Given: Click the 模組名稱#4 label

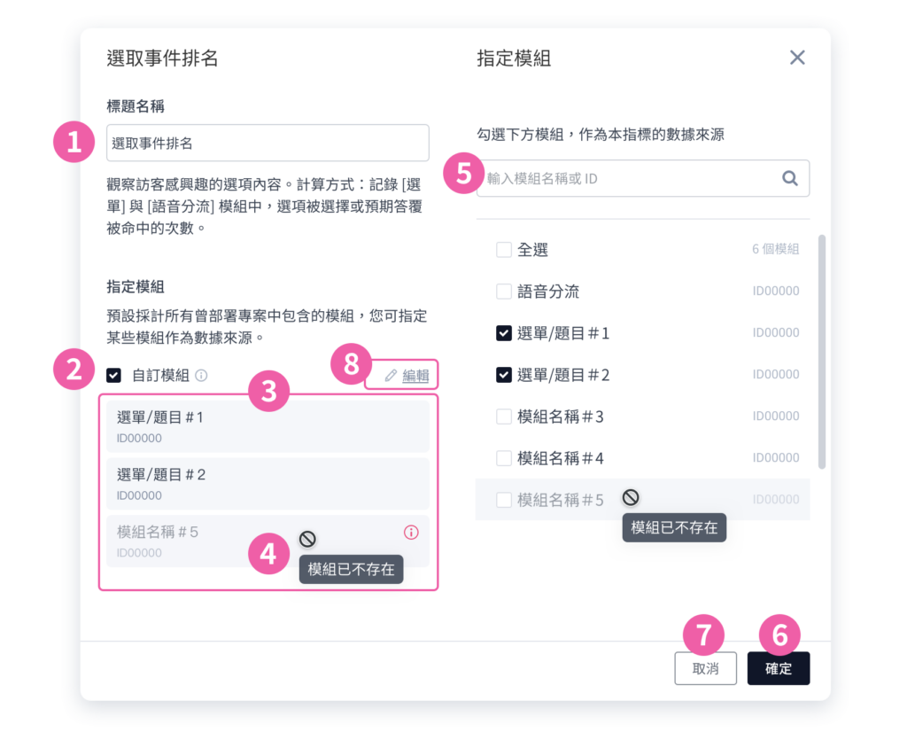Looking at the screenshot, I should 560,457.
